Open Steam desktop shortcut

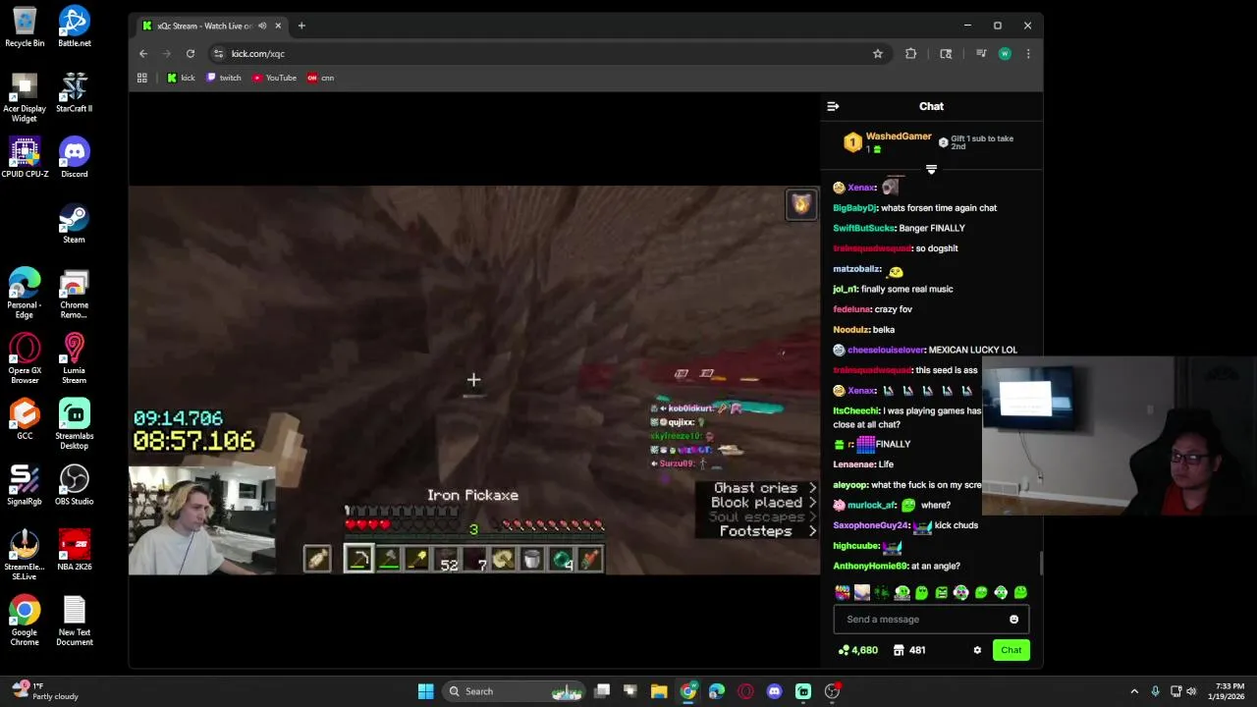point(75,223)
